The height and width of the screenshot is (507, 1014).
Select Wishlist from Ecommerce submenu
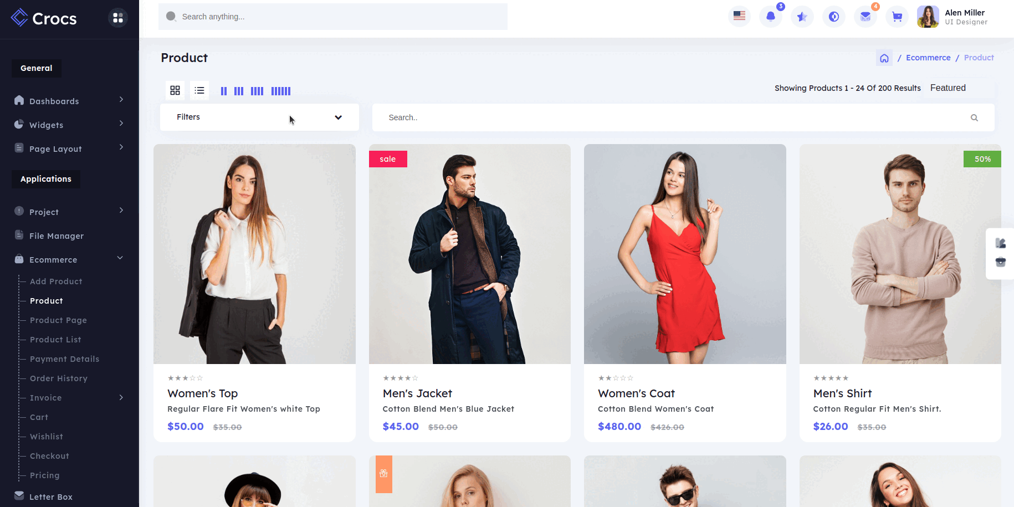[x=47, y=437]
